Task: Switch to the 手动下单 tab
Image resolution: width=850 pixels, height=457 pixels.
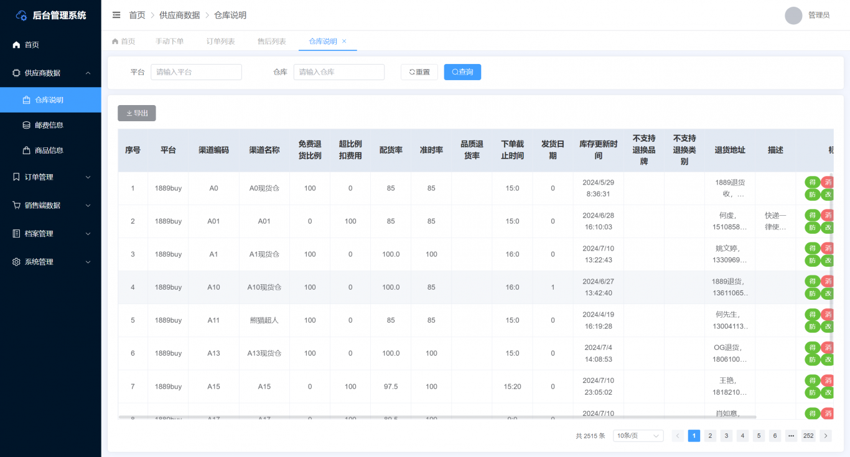Action: coord(170,41)
